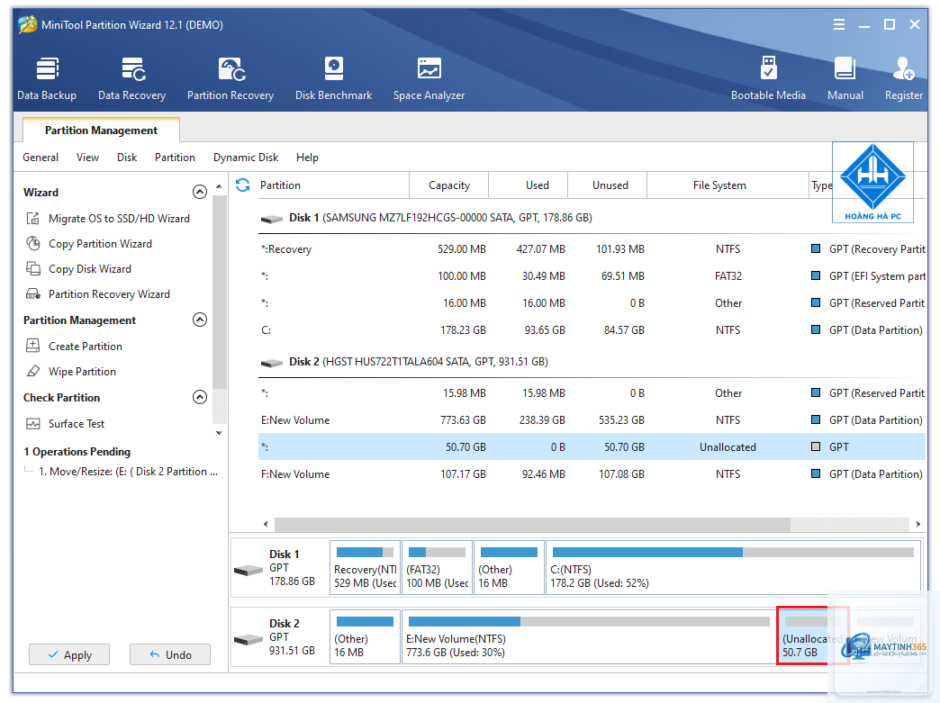Launch Data Recovery from the toolbar

131,78
